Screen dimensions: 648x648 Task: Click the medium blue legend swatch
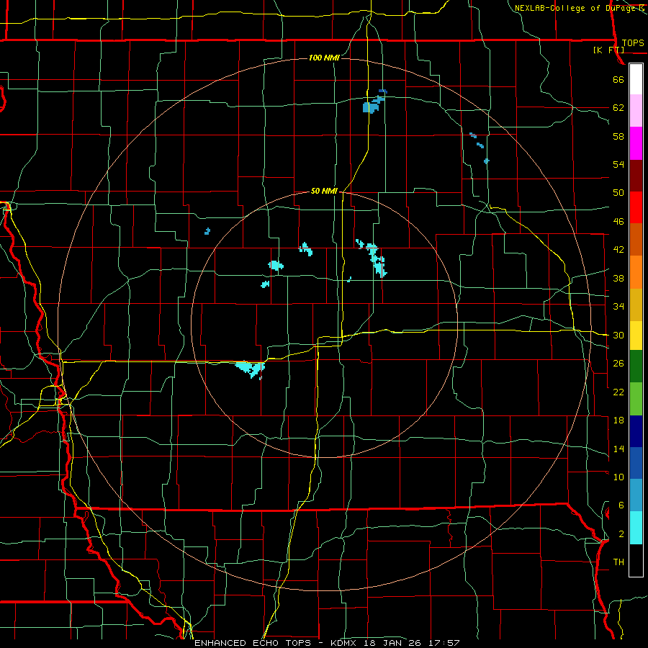coord(636,463)
